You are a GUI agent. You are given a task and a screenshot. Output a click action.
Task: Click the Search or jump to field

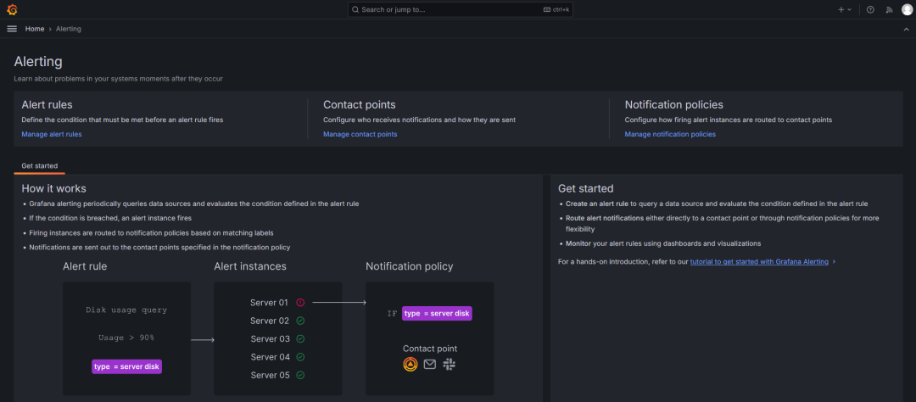coord(458,9)
